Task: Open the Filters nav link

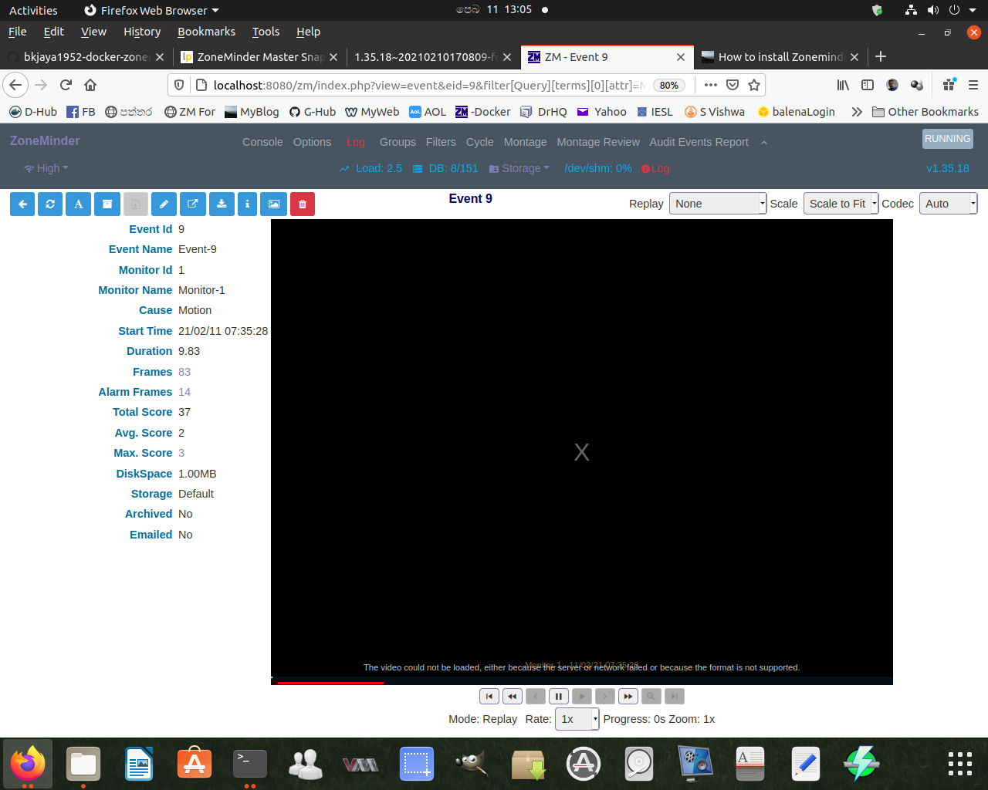Action: (x=441, y=142)
